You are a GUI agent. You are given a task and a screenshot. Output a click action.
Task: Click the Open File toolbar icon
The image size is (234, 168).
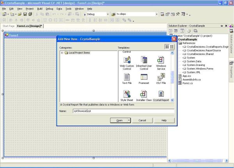tap(20, 14)
